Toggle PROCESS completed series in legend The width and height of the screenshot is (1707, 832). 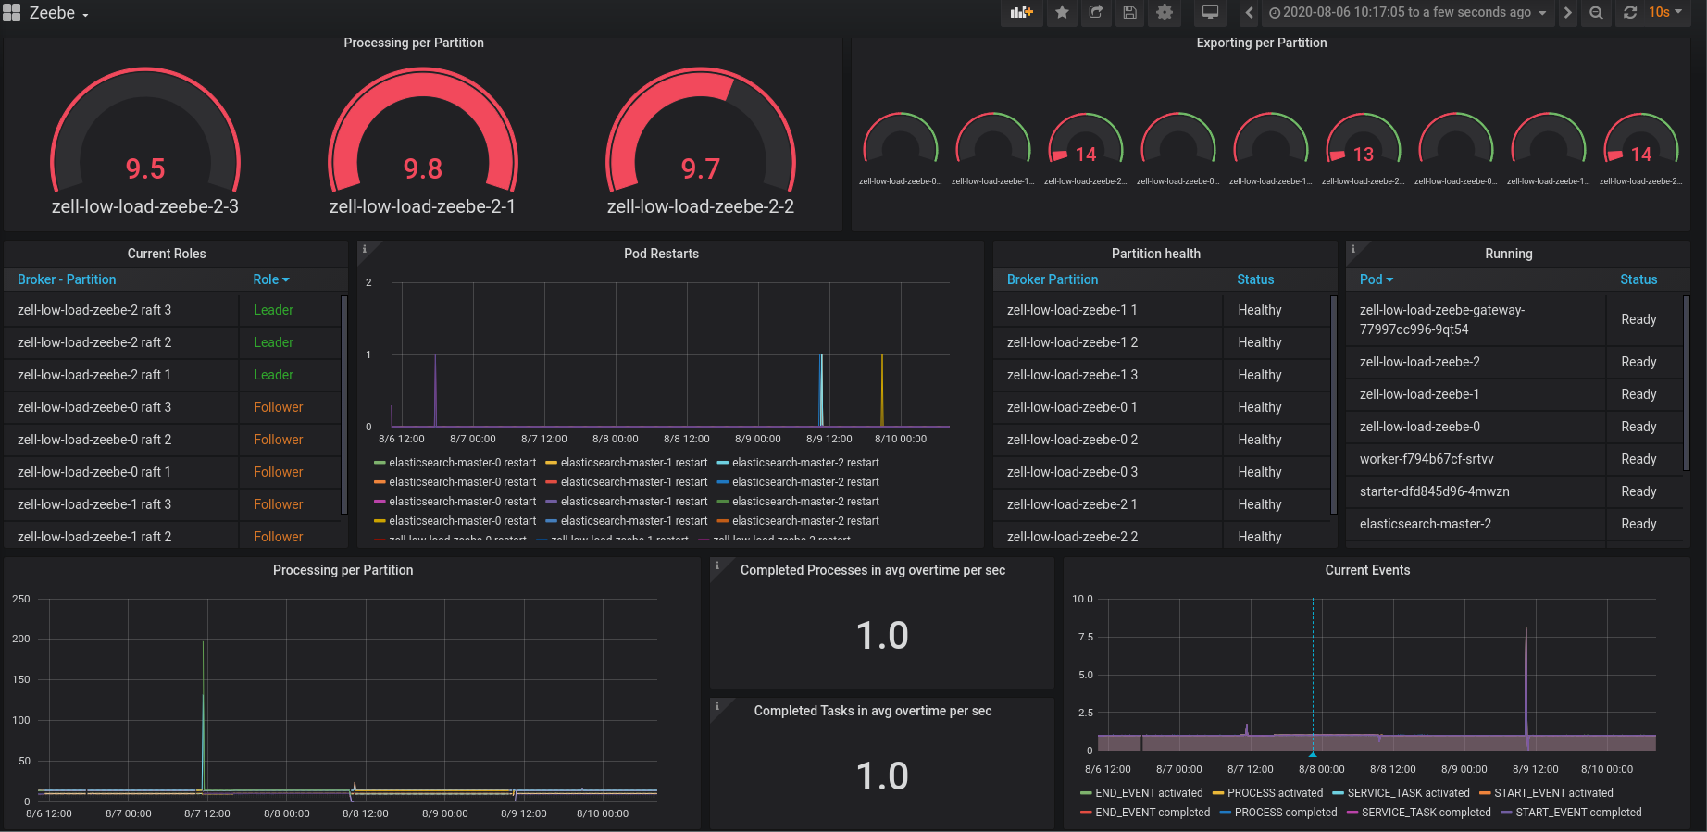[x=1278, y=813]
